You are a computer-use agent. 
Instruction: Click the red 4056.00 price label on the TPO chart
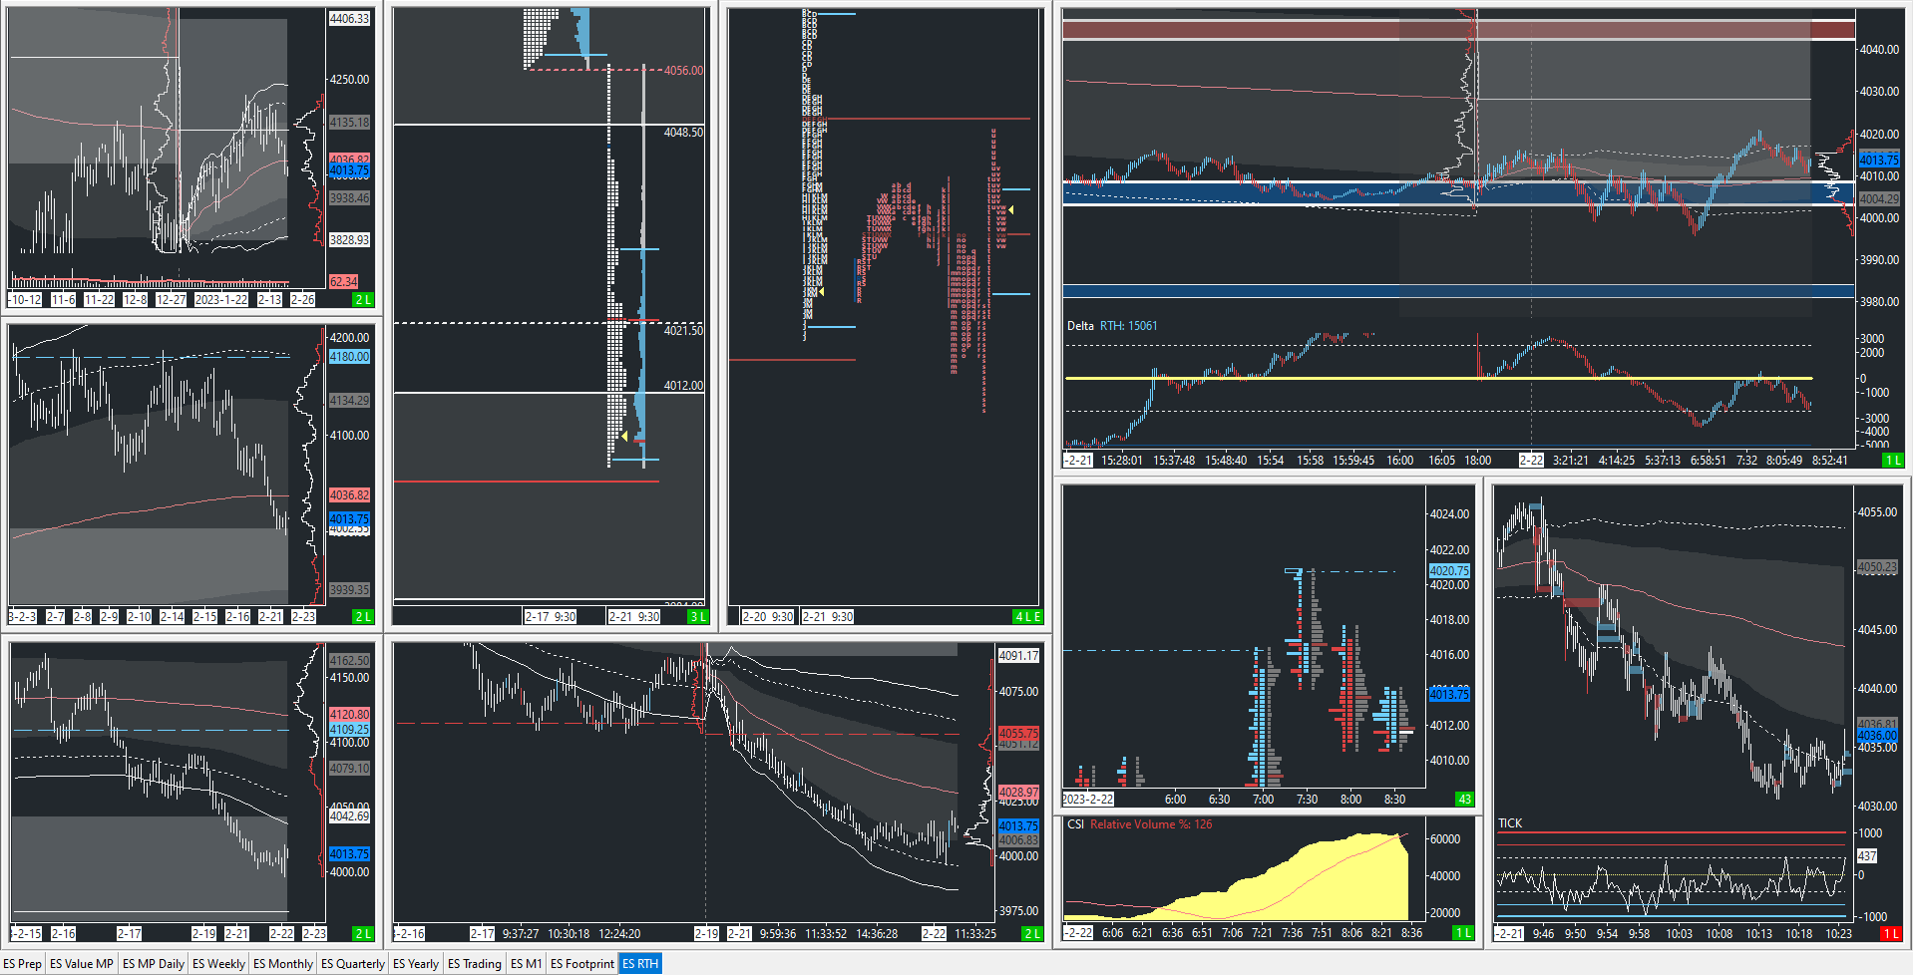pyautogui.click(x=685, y=72)
